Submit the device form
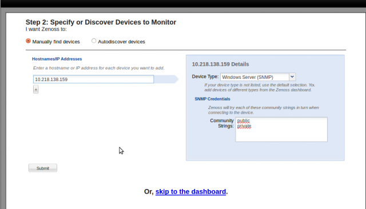366x209 pixels. 43,168
